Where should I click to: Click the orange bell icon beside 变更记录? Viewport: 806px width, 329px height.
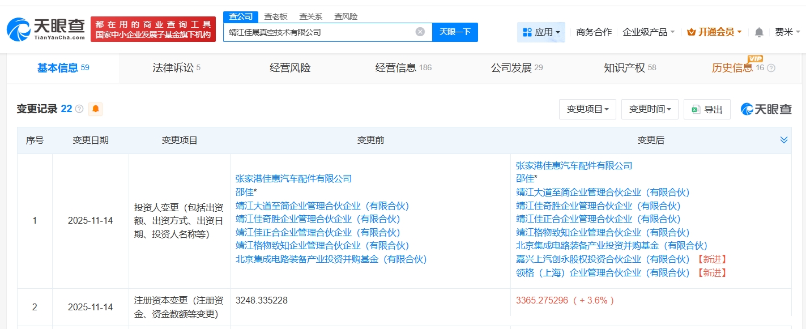(95, 109)
